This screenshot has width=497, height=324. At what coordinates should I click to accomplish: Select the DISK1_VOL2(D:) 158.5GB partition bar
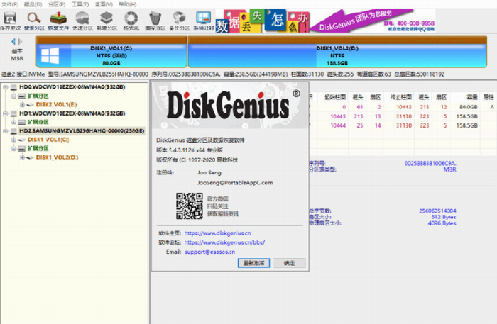point(337,52)
